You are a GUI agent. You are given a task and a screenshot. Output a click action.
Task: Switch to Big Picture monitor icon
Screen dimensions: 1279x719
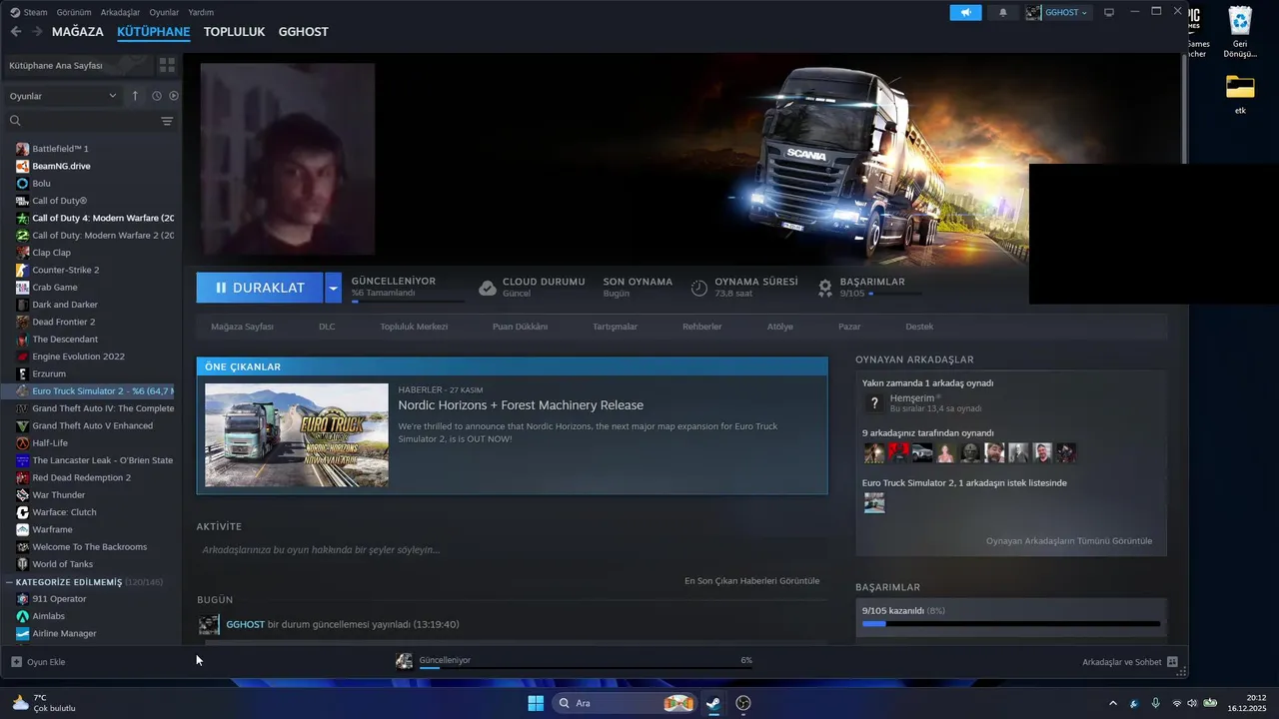(1109, 12)
